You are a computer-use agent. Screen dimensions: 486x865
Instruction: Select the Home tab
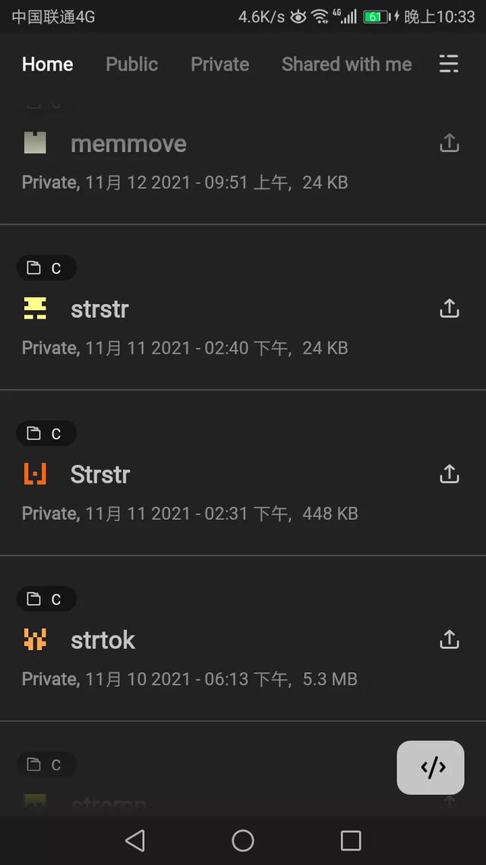tap(47, 64)
